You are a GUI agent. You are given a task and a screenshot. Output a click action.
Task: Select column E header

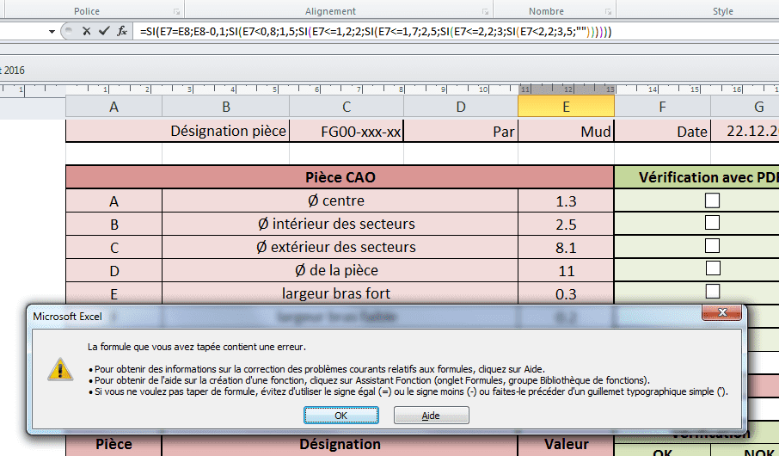click(566, 107)
